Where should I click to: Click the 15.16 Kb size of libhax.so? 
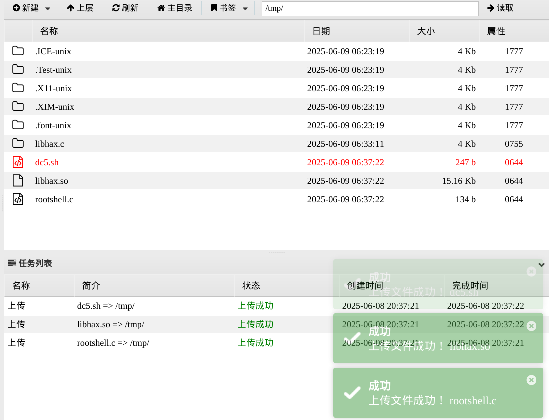point(459,181)
